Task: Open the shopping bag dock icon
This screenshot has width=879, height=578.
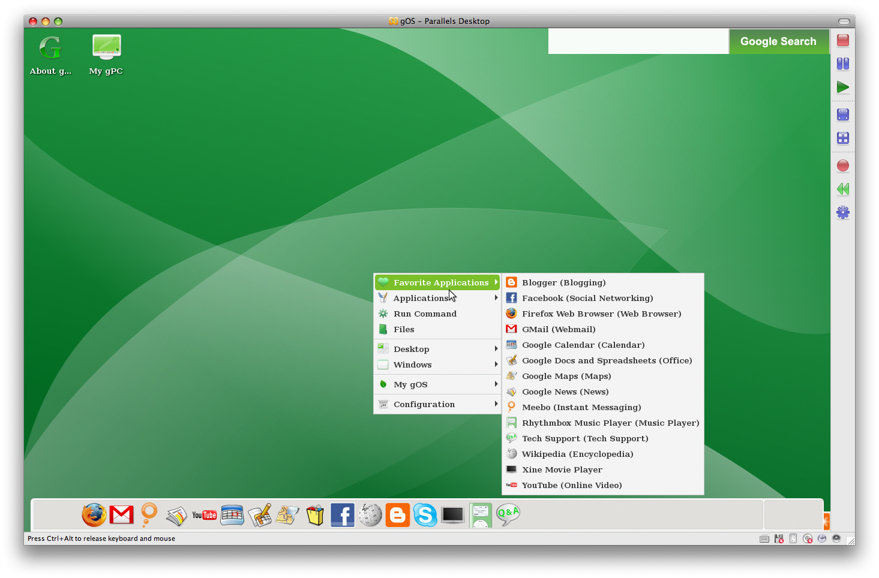Action: 315,515
